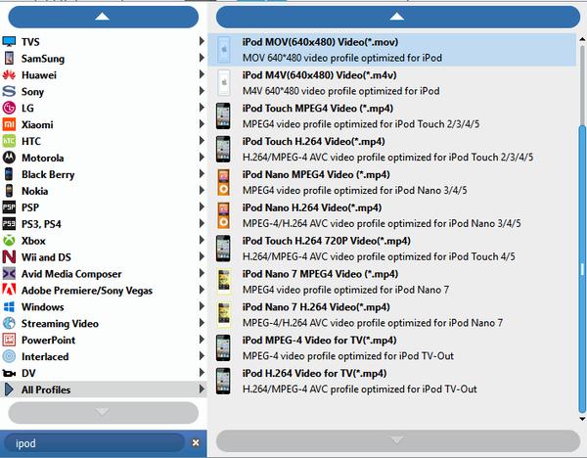Click the Interlaced disc icon
Image resolution: width=587 pixels, height=458 pixels.
9,356
